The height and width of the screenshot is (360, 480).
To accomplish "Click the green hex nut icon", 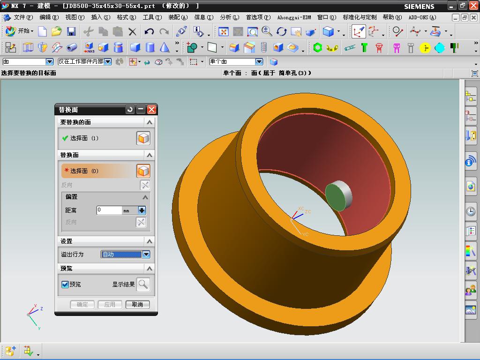I will tap(318, 47).
